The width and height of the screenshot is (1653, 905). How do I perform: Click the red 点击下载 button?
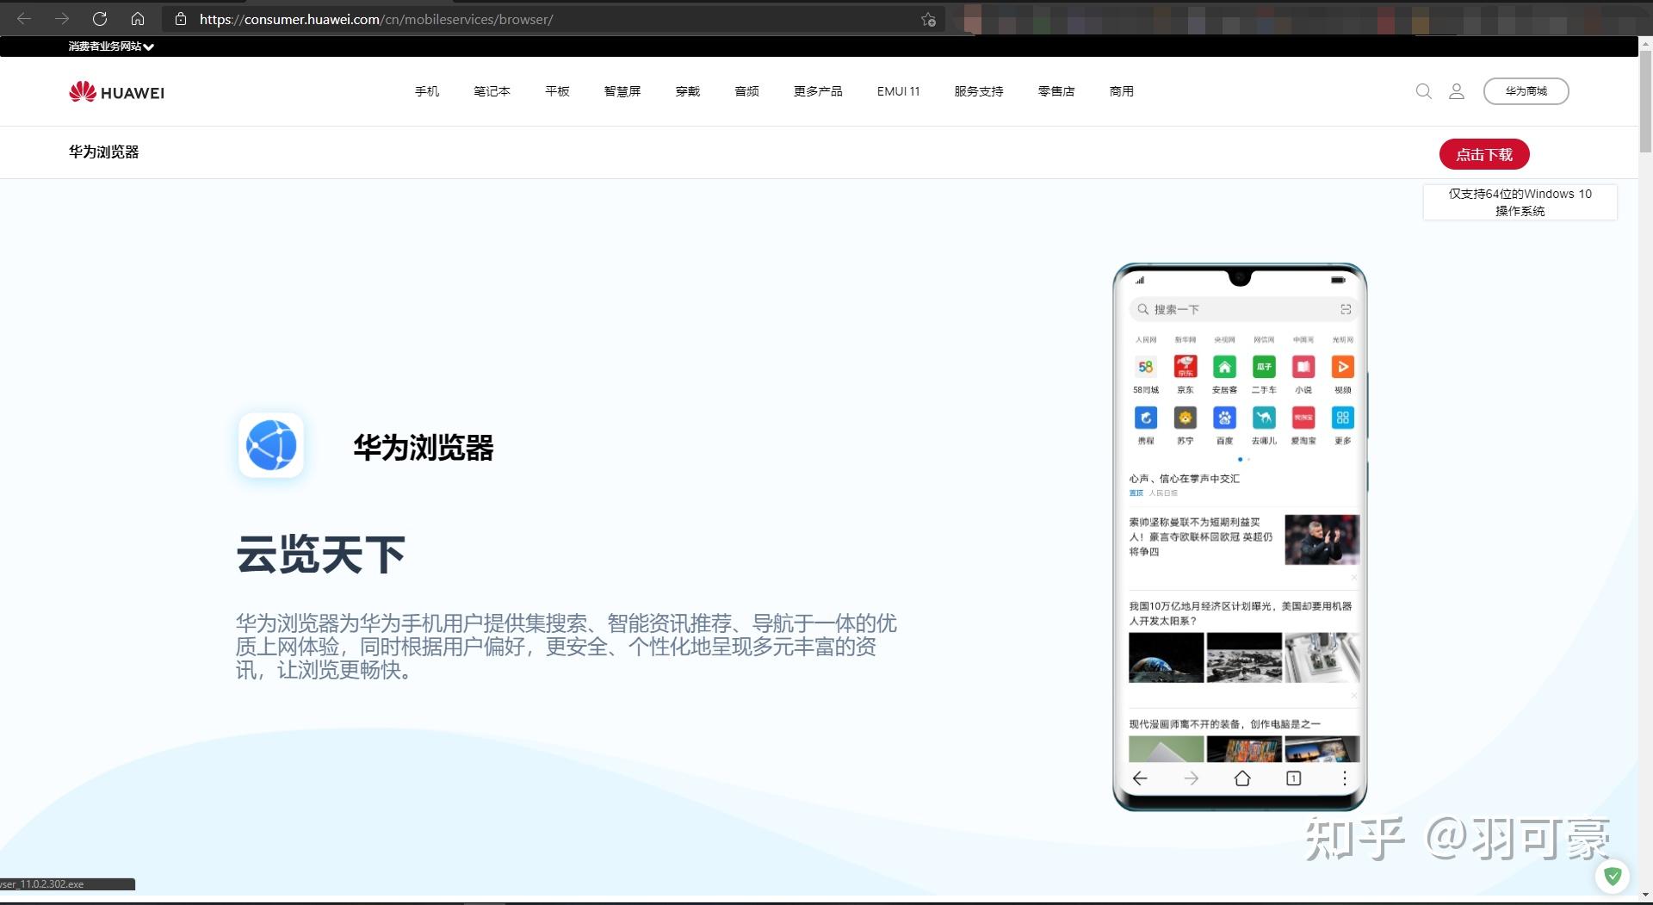click(x=1484, y=154)
